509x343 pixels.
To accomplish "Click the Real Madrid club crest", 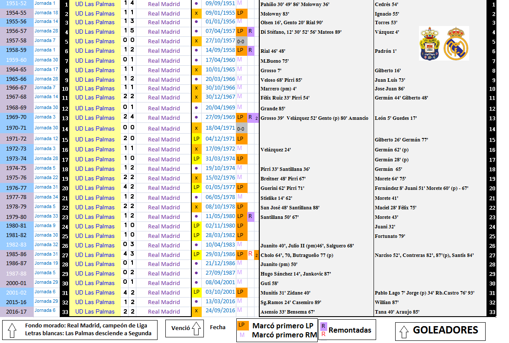I will pos(457,43).
